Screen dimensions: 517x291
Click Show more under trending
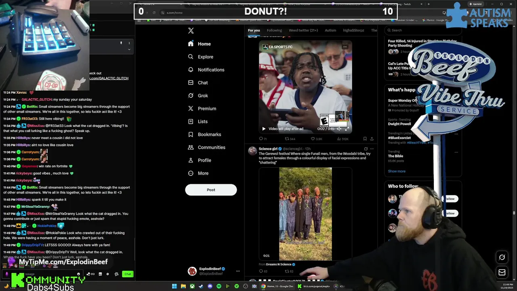tap(397, 171)
